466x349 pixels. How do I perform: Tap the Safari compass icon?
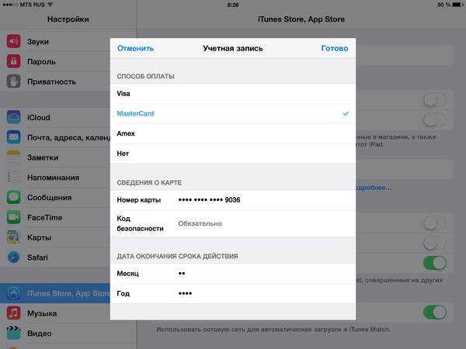tap(14, 257)
